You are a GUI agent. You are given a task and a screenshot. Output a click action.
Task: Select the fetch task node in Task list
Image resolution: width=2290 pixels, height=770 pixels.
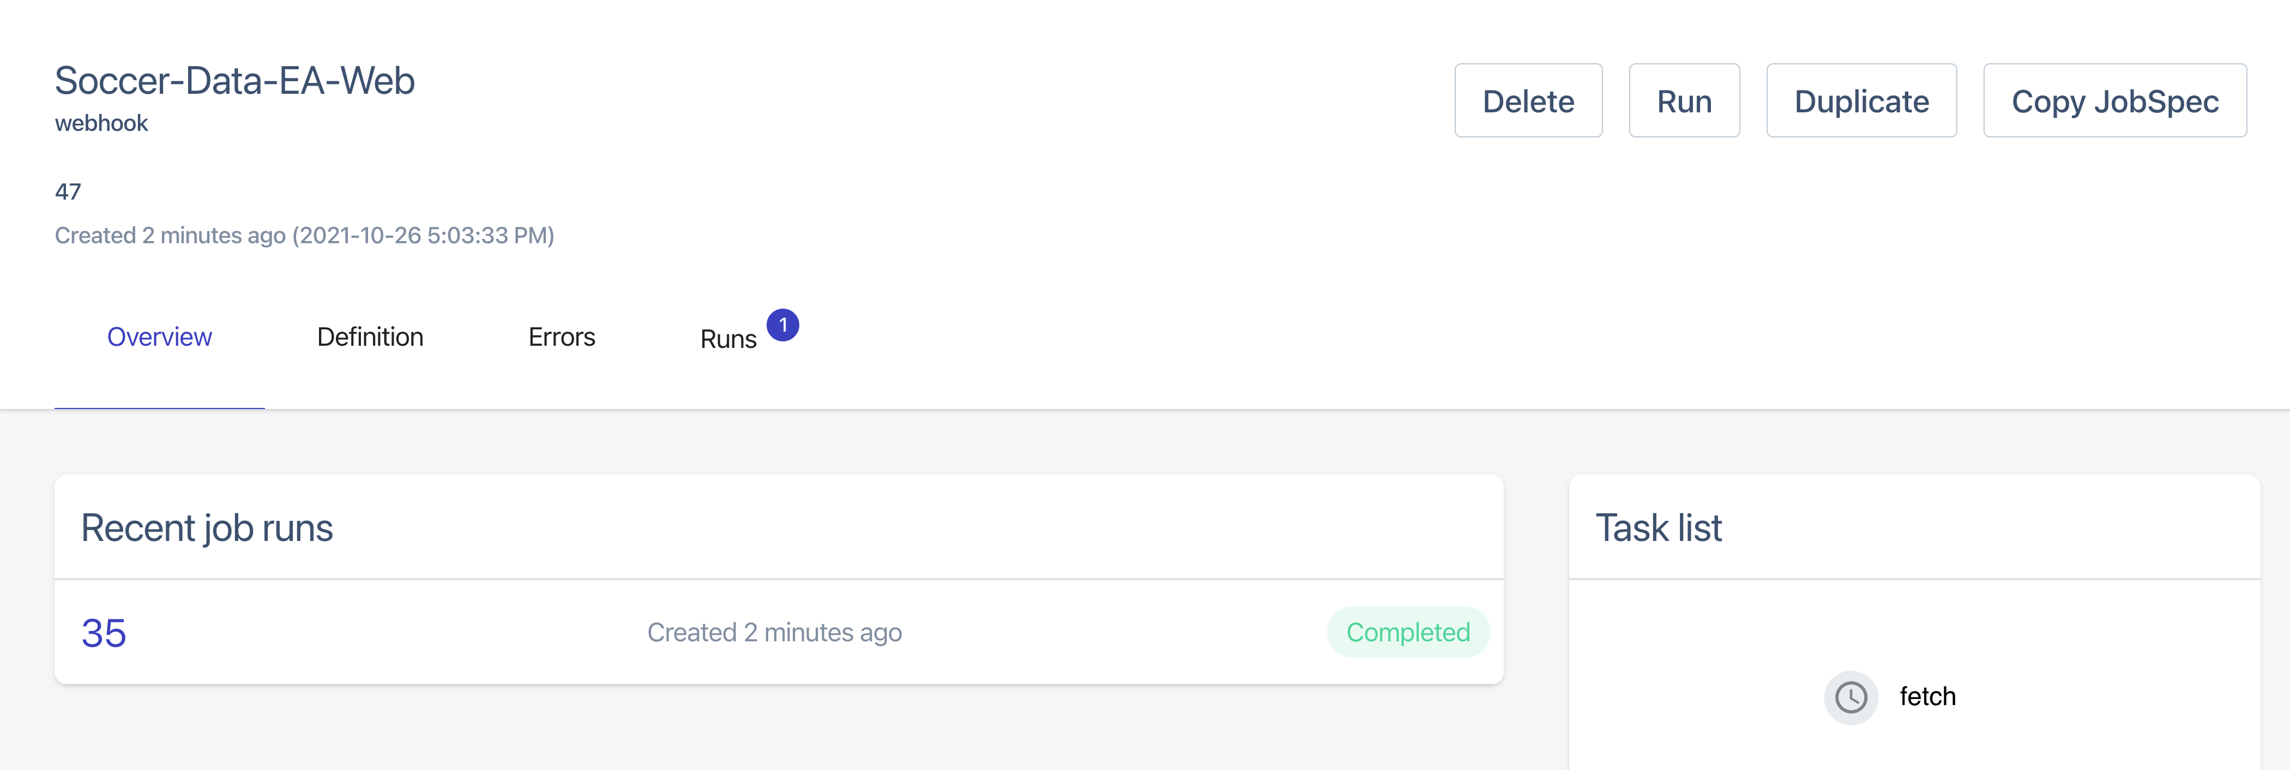click(x=1928, y=697)
